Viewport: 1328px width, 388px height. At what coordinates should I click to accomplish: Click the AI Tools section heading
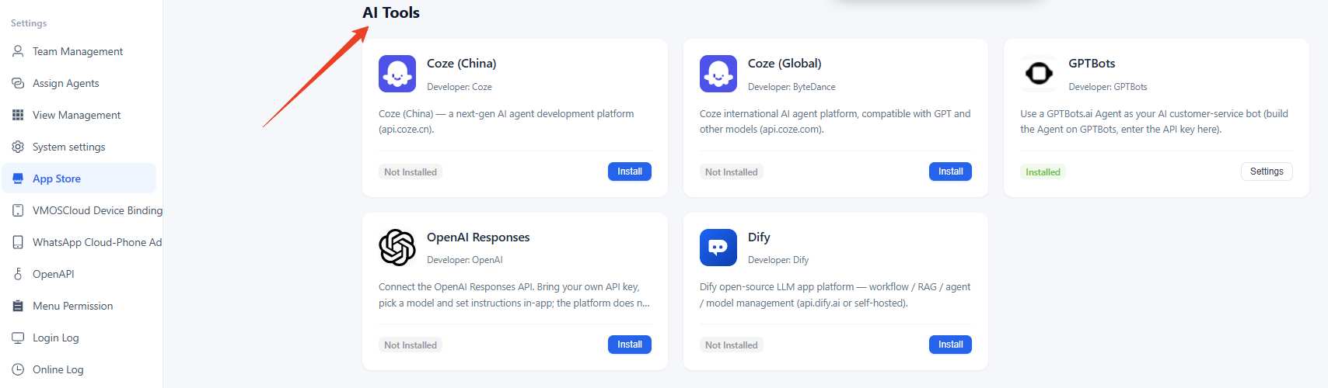tap(391, 12)
